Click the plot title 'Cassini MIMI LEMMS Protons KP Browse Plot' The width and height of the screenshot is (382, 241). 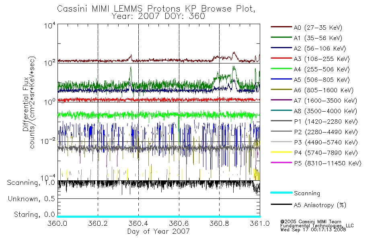click(x=156, y=9)
